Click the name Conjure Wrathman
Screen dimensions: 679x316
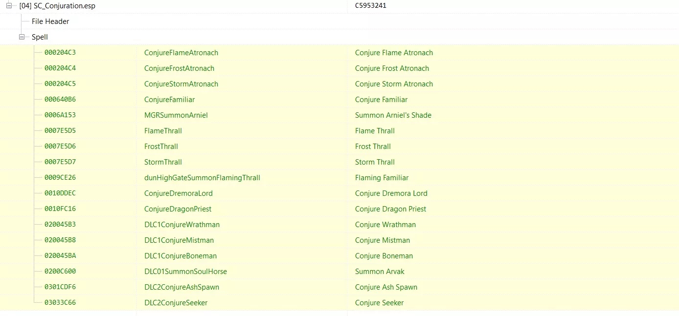(x=385, y=225)
